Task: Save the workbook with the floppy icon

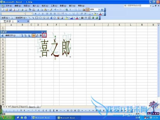Action: pos(10,10)
